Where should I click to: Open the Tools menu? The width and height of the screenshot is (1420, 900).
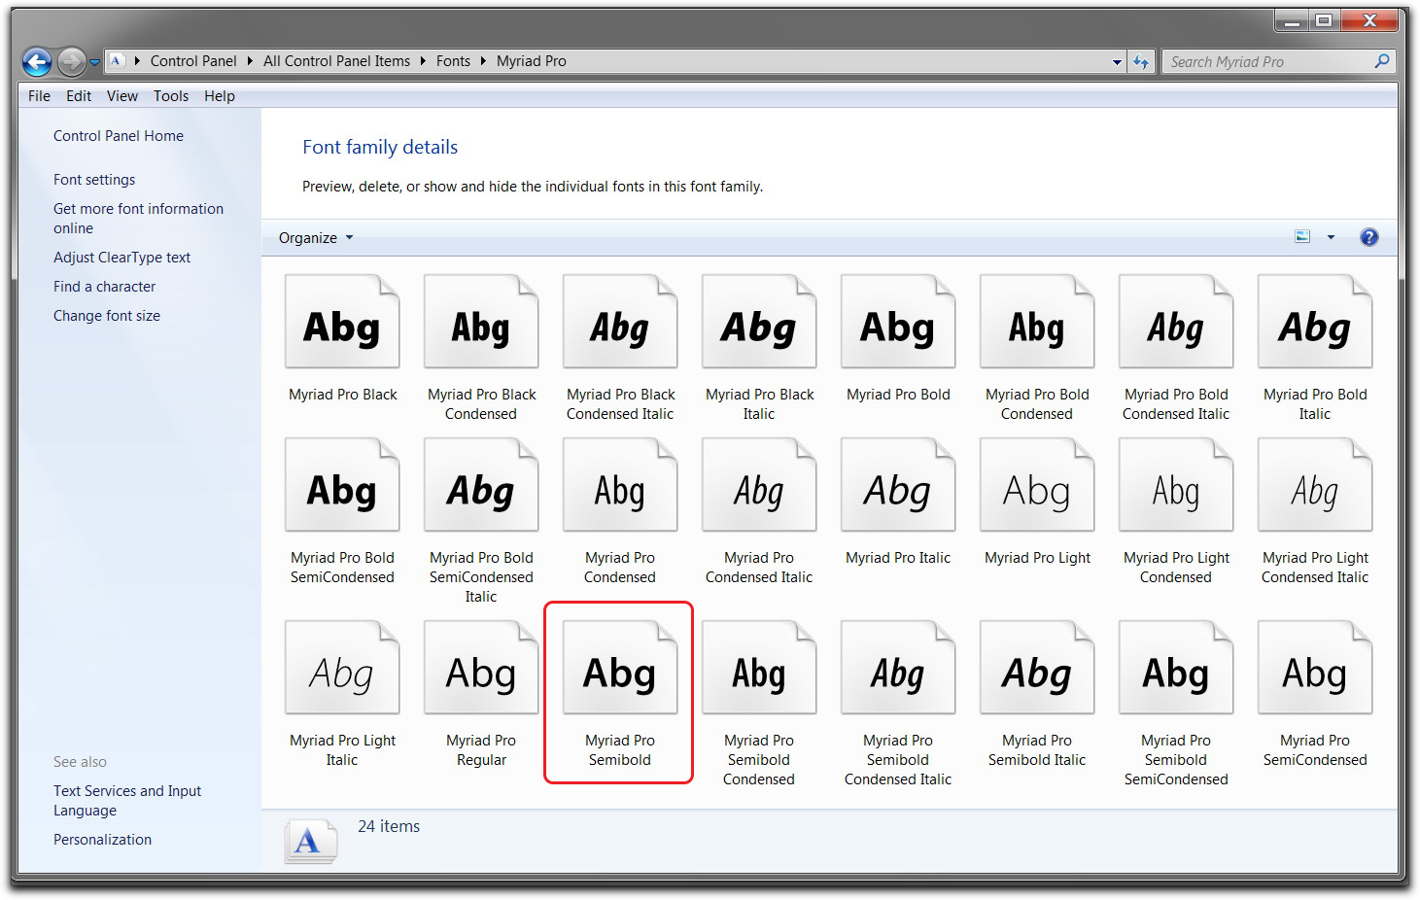(x=171, y=96)
